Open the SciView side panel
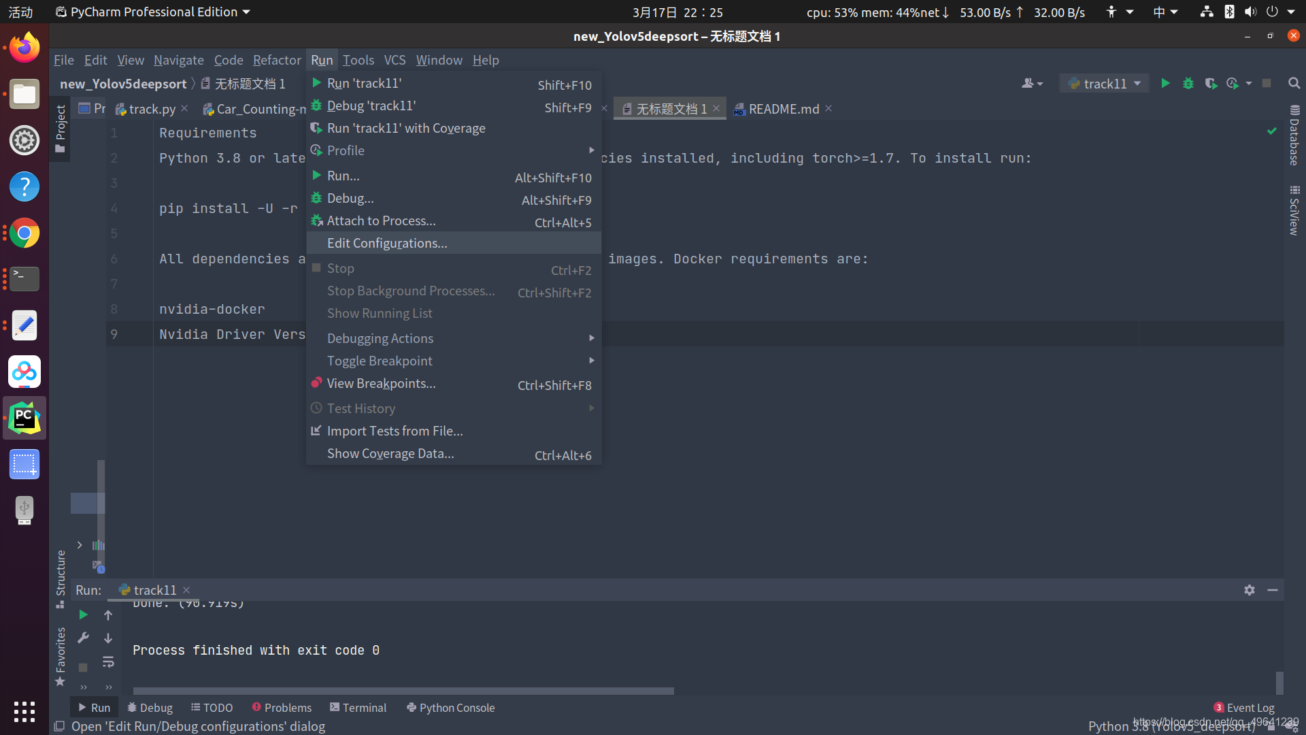 (1294, 210)
